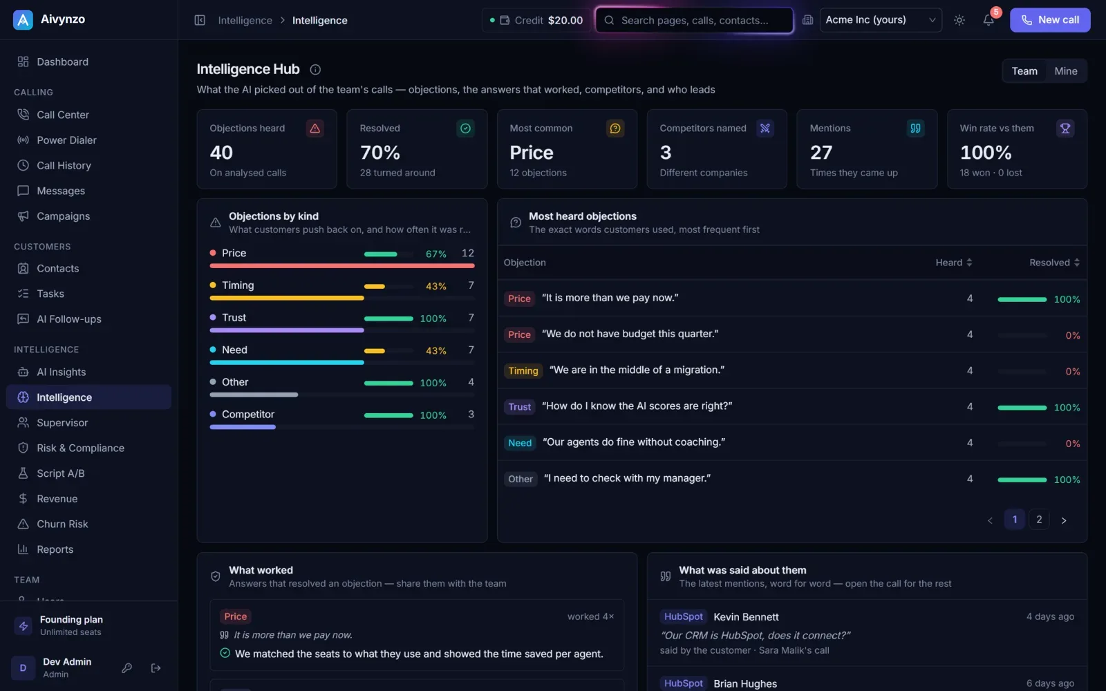Open AI Insights in sidebar

pos(88,372)
